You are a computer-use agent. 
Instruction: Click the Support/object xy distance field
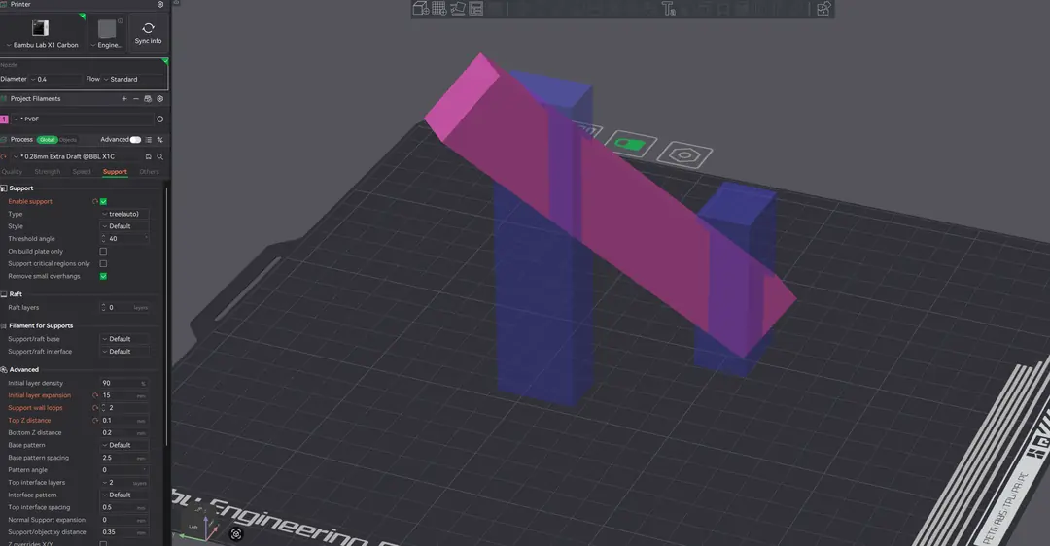124,532
